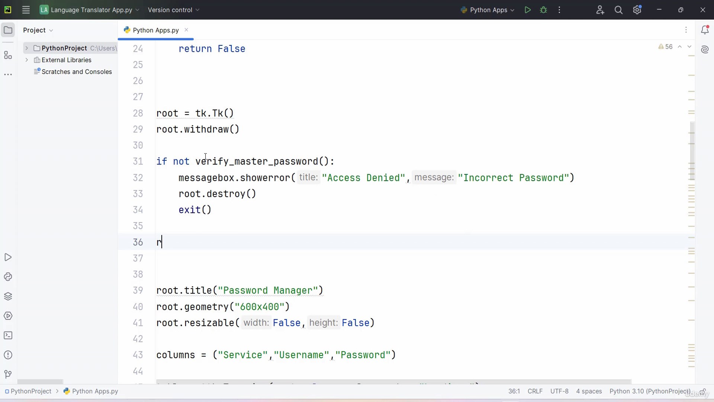
Task: Click the Project panel horizontal scrollbar
Action: coord(40,382)
